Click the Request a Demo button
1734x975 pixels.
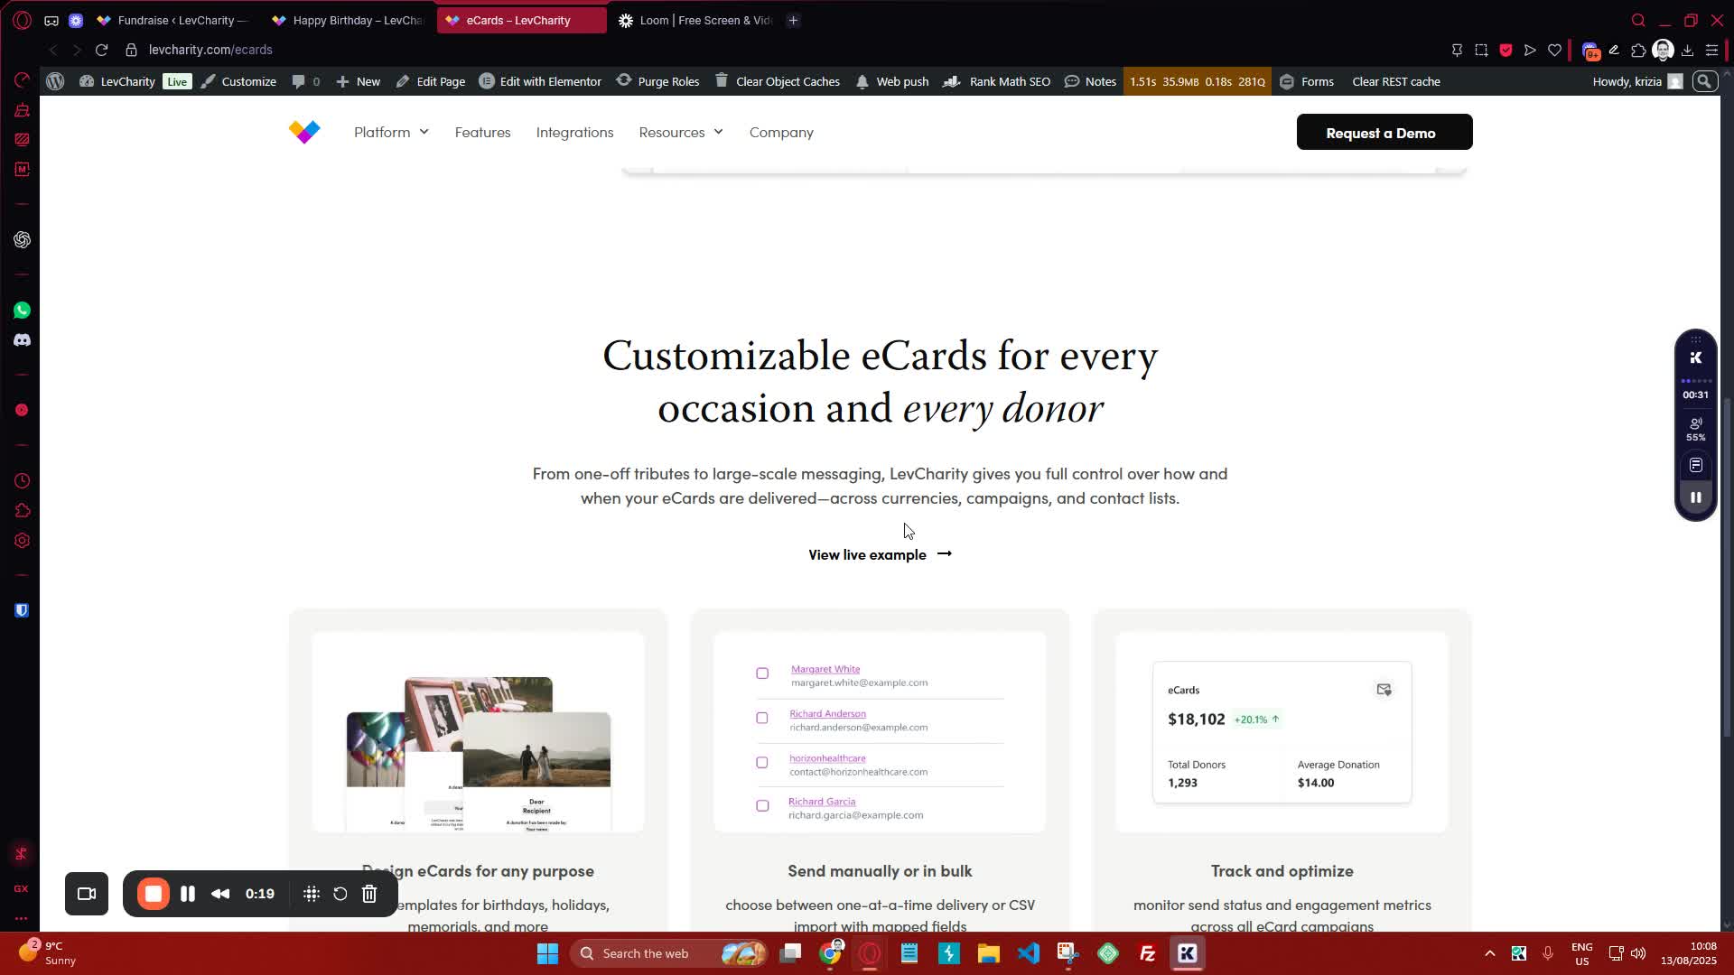click(1384, 132)
